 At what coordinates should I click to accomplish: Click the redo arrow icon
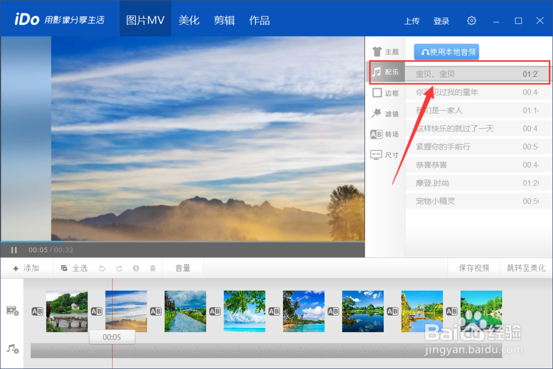tap(119, 268)
